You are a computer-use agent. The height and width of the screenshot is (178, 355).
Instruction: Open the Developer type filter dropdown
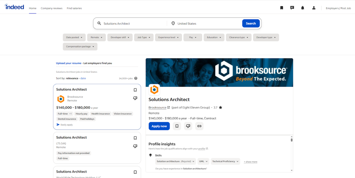[x=266, y=37]
